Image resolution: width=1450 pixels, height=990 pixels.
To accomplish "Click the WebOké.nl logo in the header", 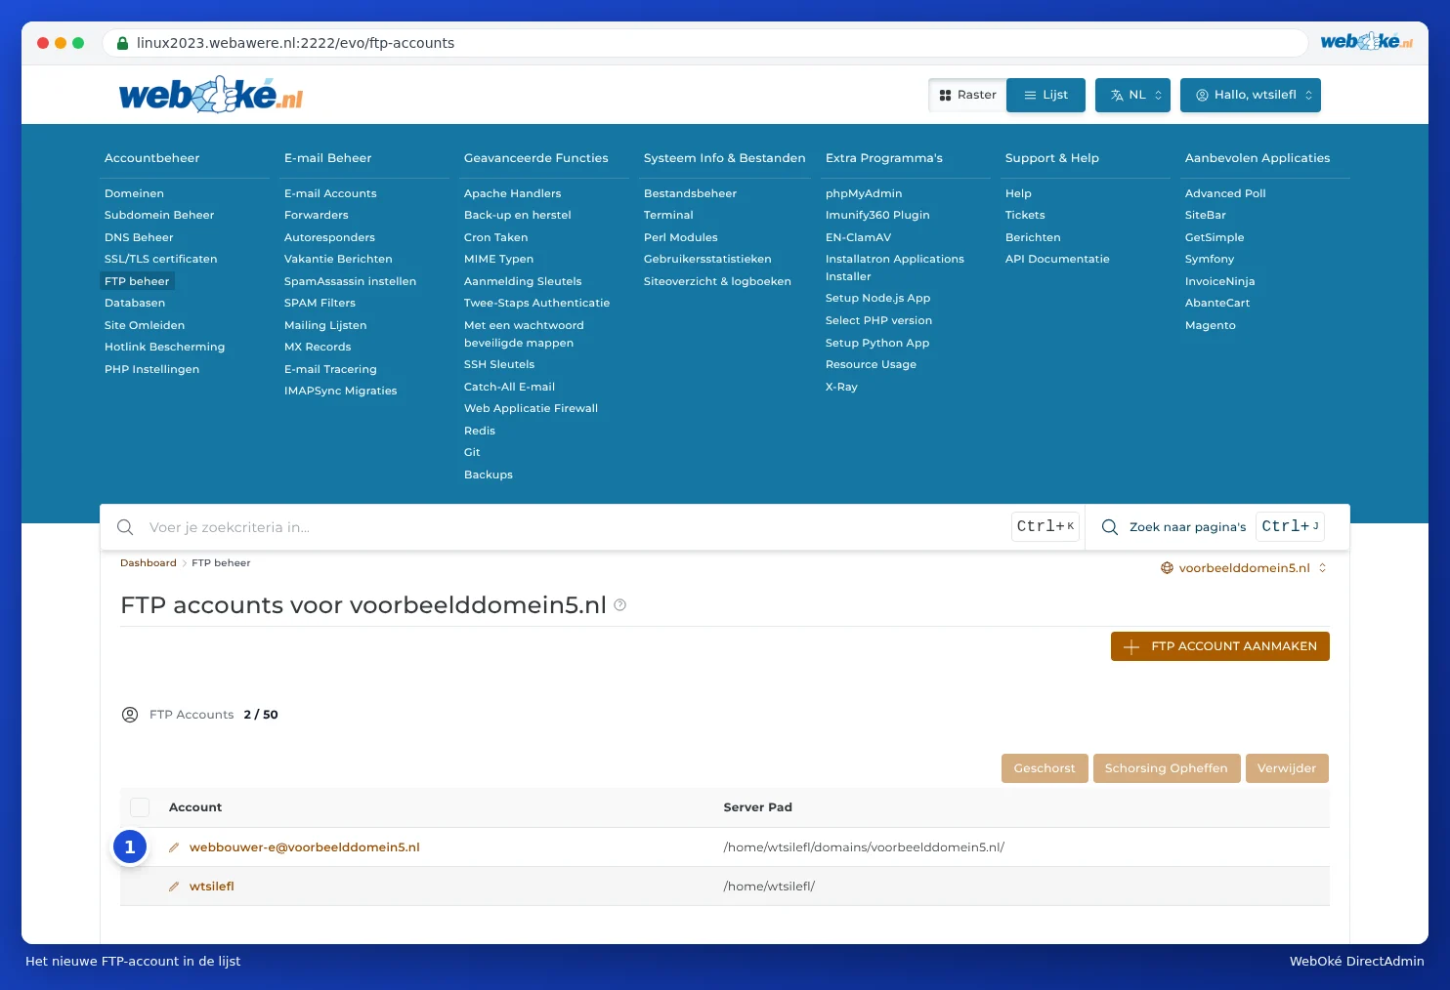I will (211, 95).
